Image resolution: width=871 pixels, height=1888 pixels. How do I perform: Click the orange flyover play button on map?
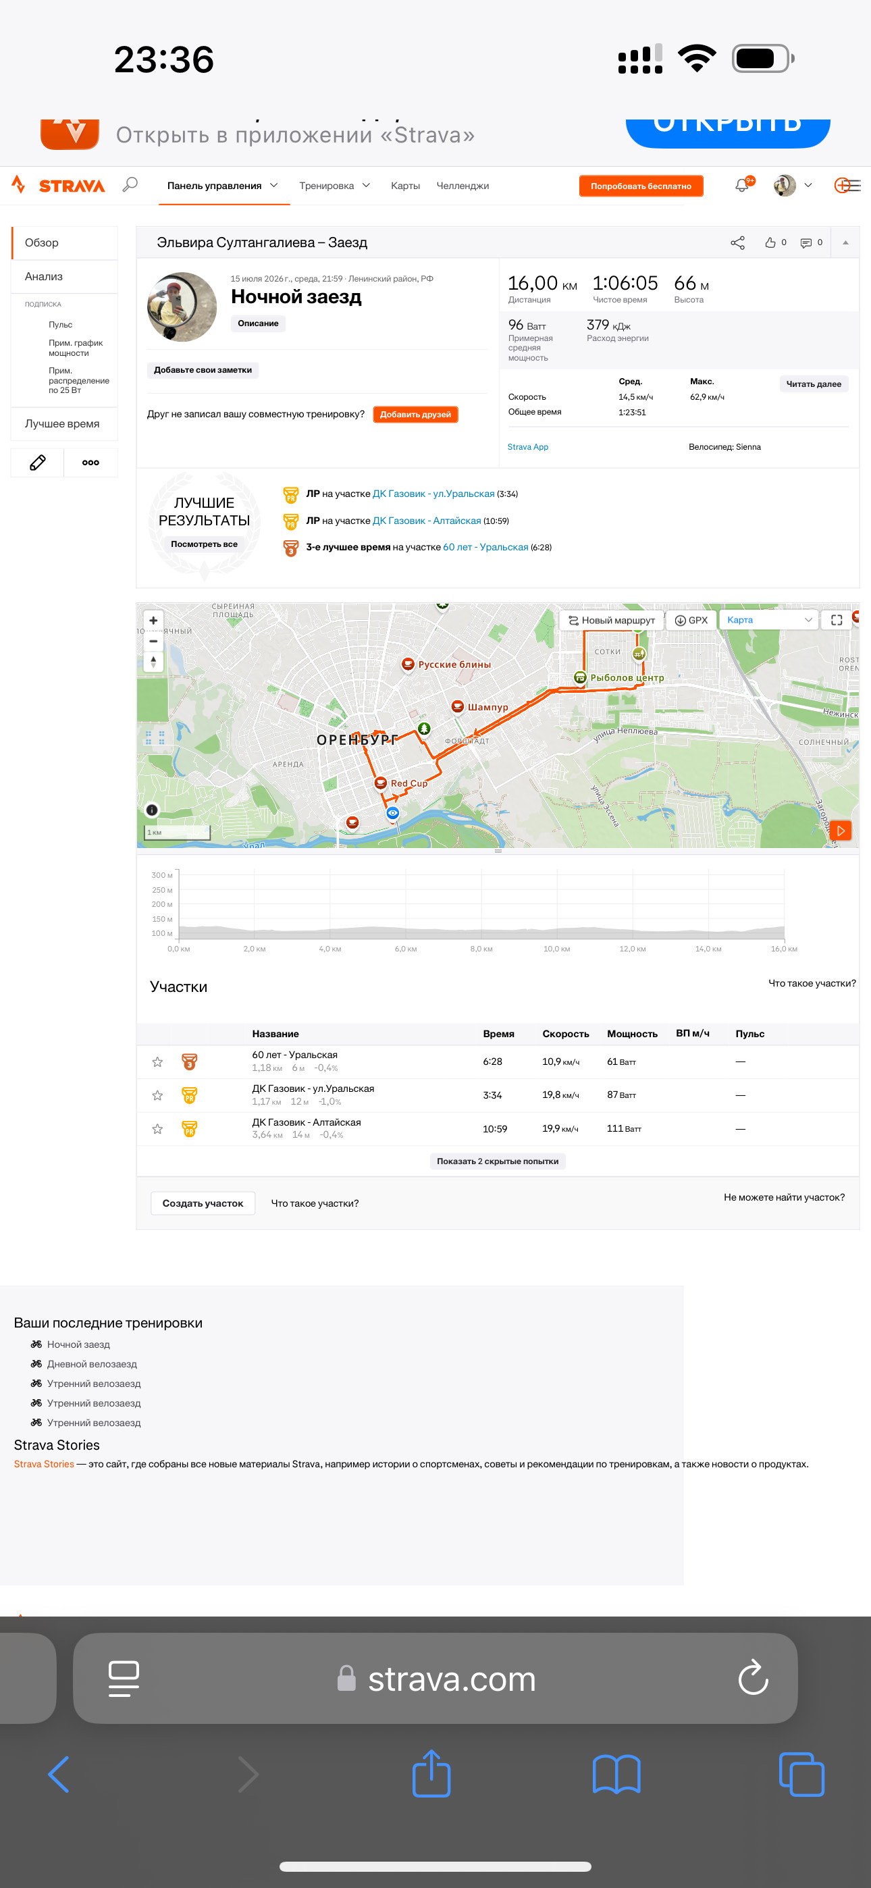click(x=841, y=831)
